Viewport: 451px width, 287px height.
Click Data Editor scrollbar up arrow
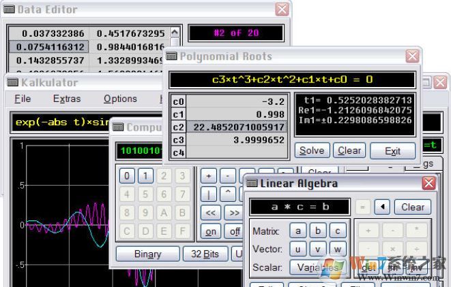[175, 32]
